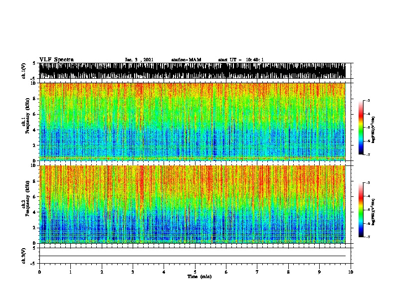Select the "ch.1(V)" vertical axis label

(24, 71)
